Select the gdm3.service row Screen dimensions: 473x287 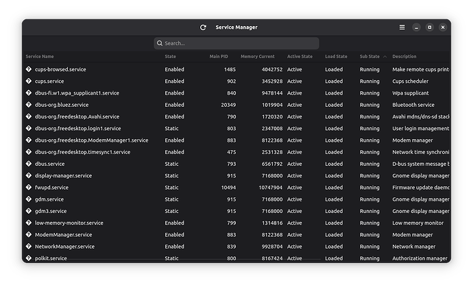pyautogui.click(x=206, y=211)
